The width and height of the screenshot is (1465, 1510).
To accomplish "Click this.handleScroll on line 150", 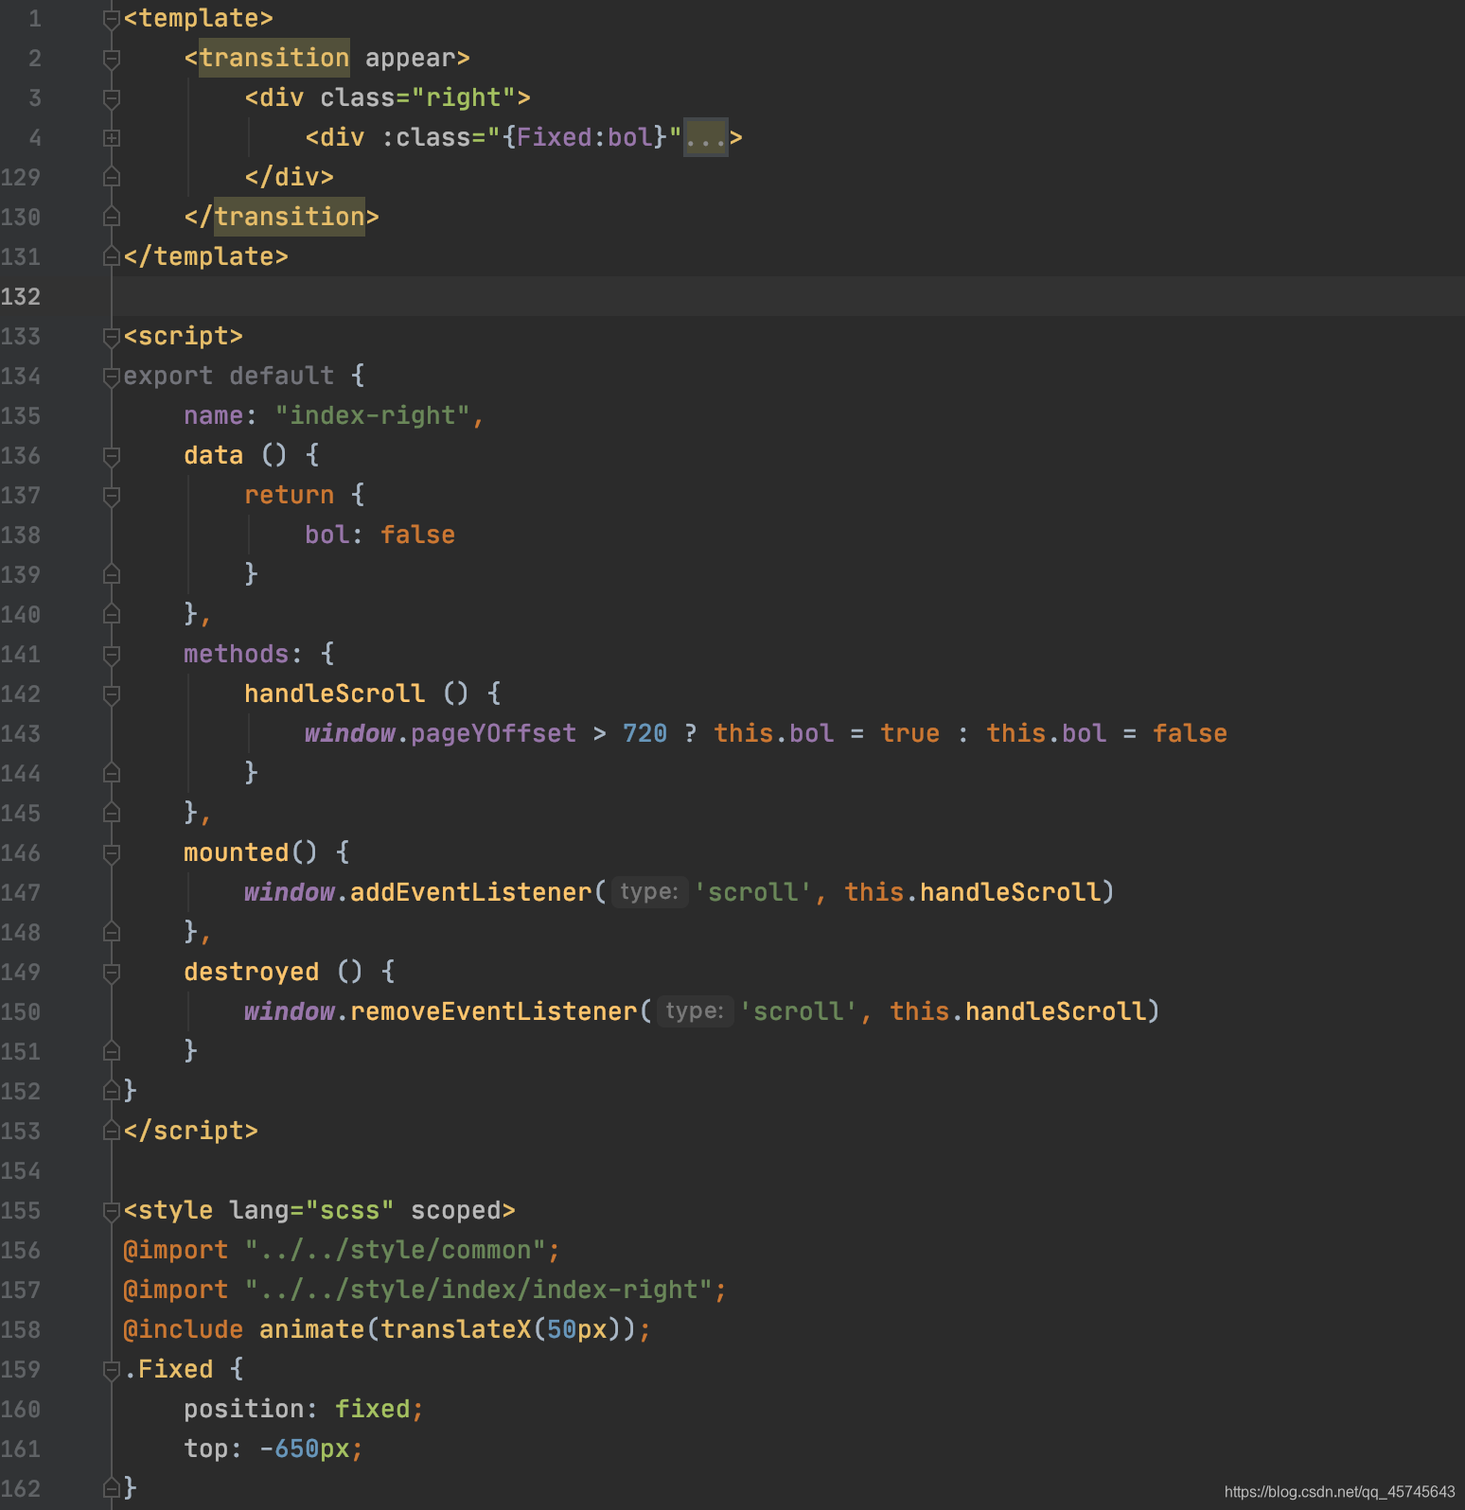I will point(1017,1012).
